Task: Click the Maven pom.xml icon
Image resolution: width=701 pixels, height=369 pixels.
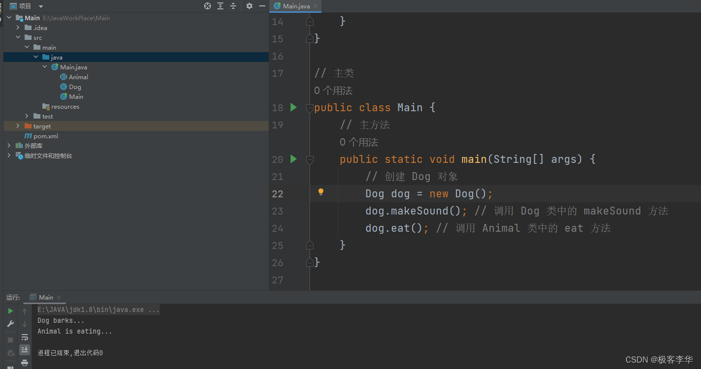Action: point(28,136)
